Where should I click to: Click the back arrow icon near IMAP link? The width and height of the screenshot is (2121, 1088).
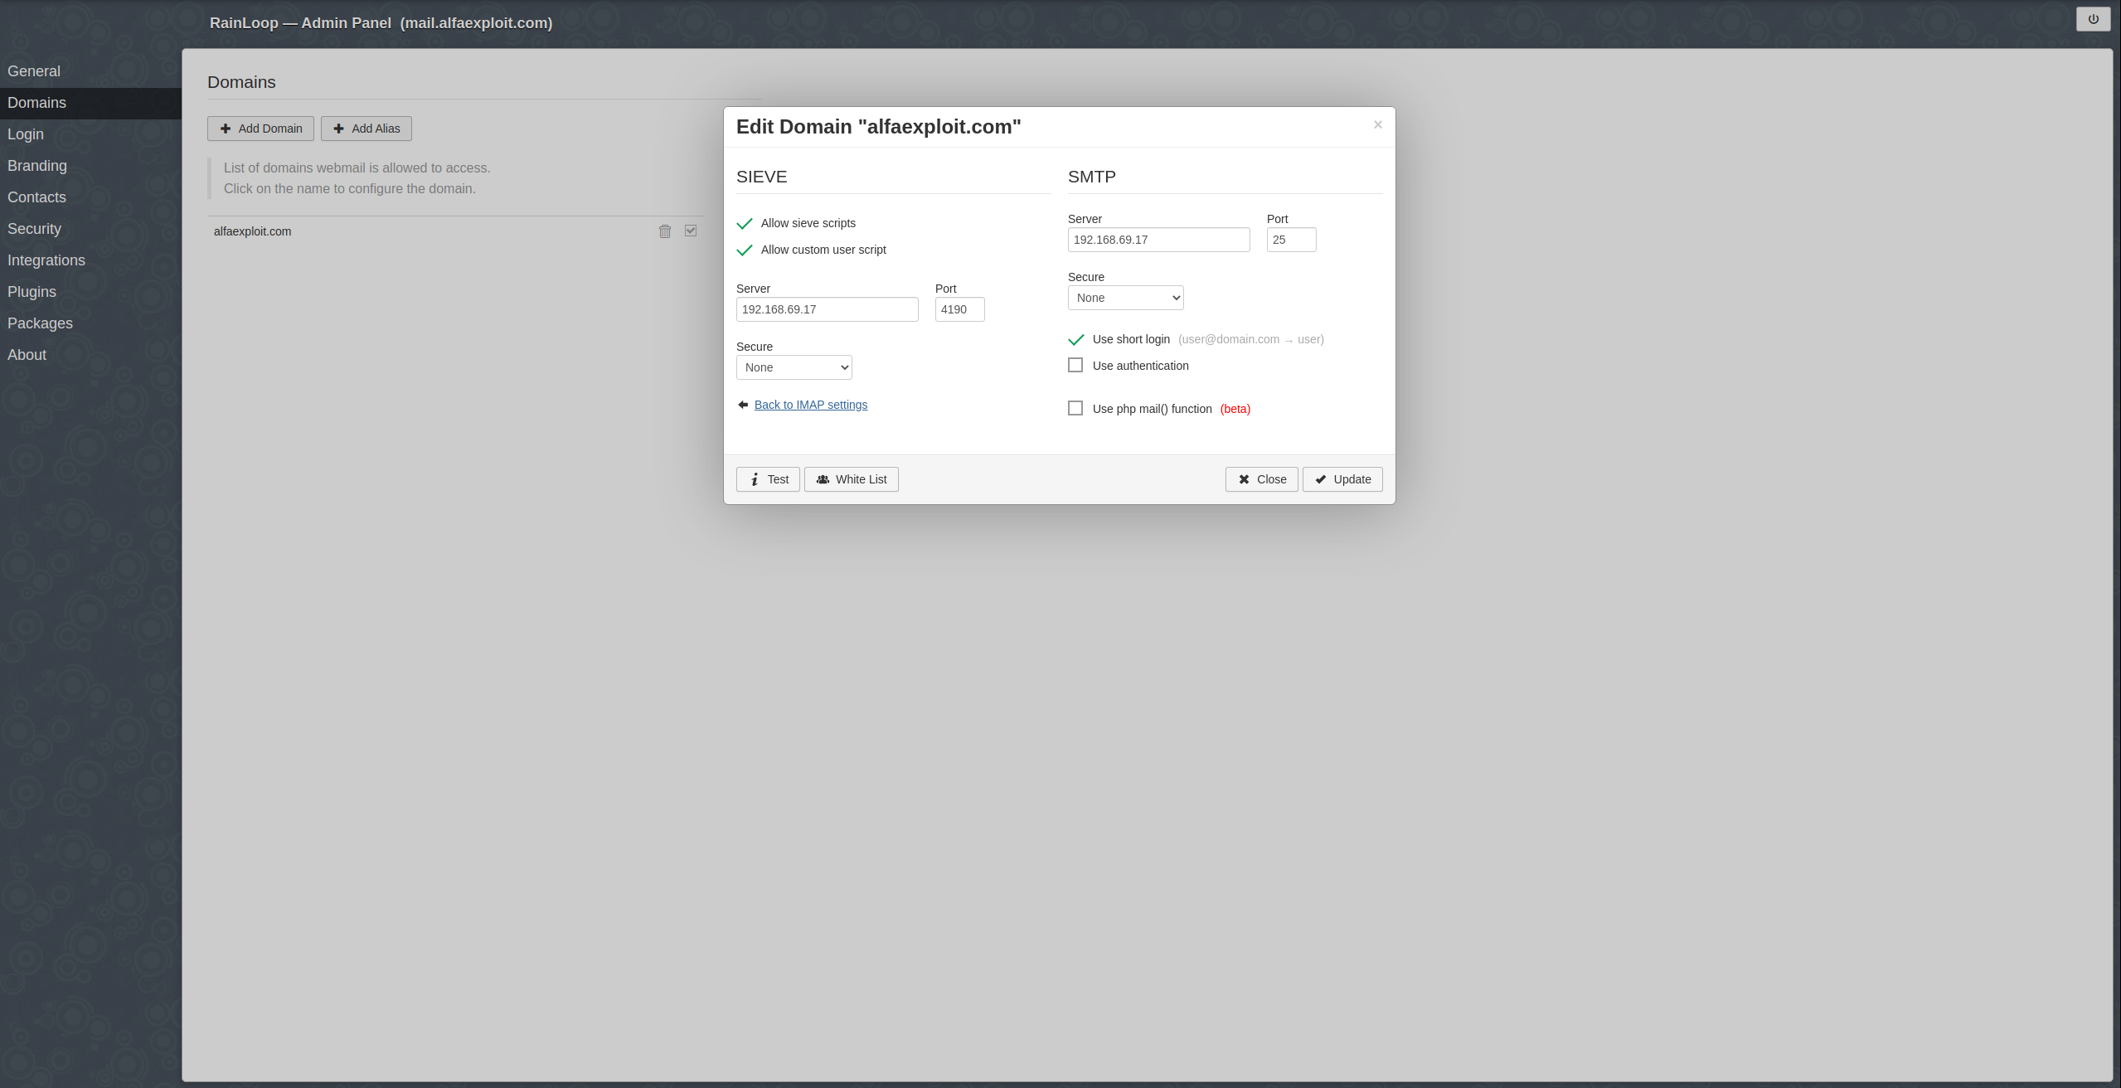pos(743,405)
